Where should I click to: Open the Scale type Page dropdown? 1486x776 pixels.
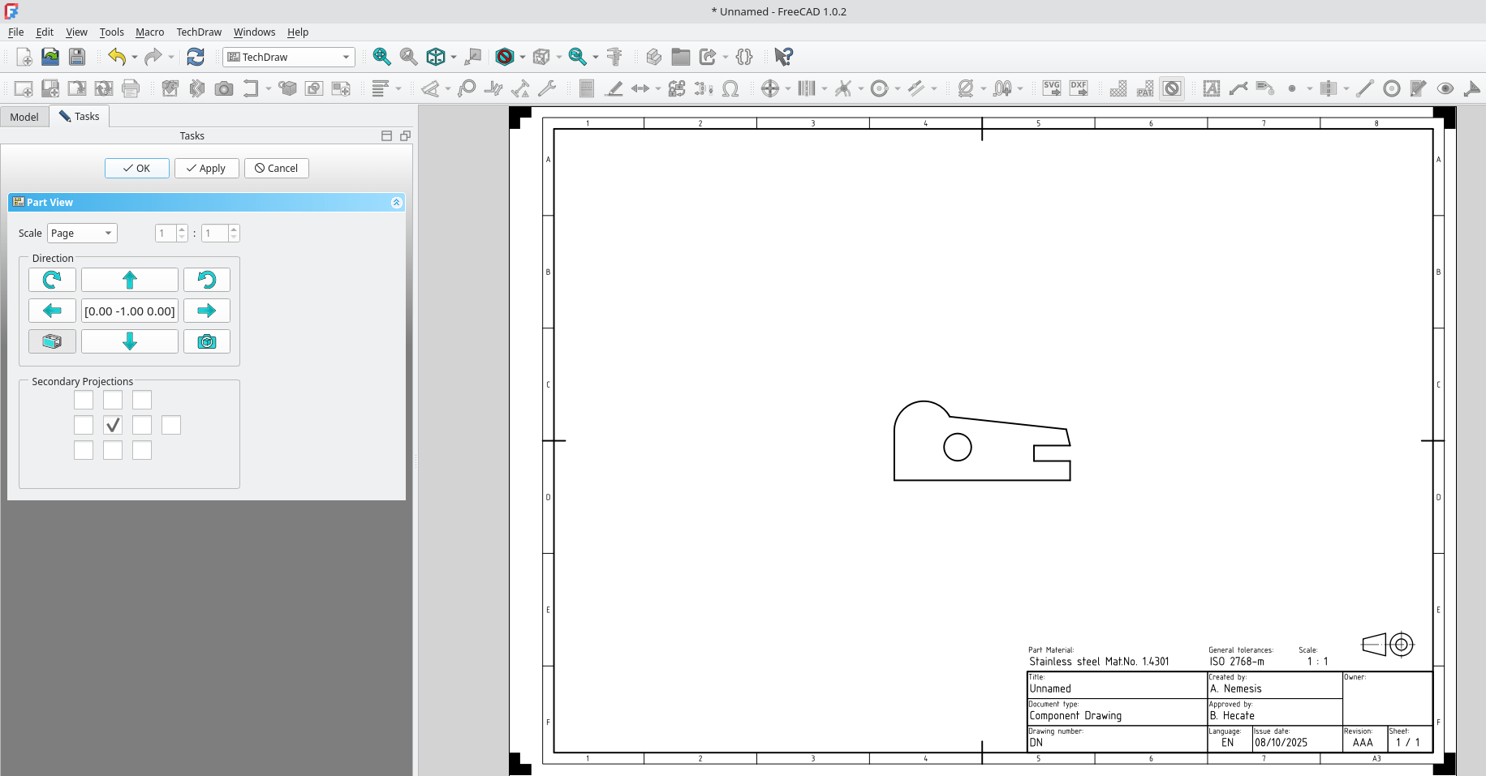click(x=82, y=234)
